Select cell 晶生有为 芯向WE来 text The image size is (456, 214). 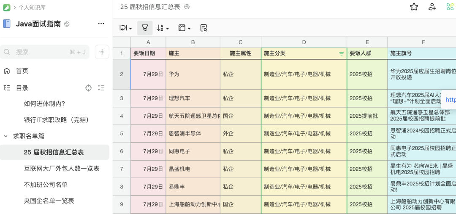tap(422, 169)
